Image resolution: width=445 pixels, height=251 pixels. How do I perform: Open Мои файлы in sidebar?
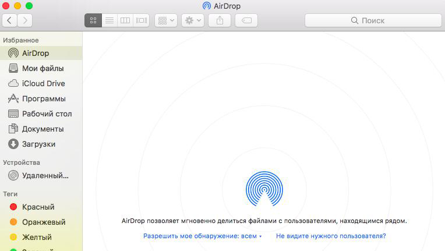[41, 68]
